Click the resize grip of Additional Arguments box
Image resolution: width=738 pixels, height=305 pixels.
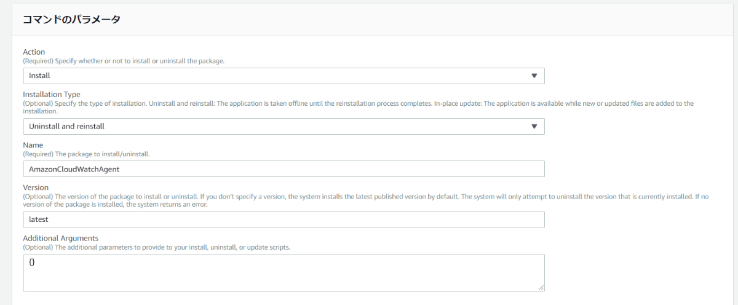(541, 287)
